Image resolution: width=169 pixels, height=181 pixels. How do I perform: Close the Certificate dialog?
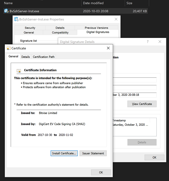(108, 48)
